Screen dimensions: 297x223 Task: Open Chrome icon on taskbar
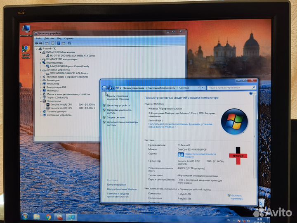(48, 217)
